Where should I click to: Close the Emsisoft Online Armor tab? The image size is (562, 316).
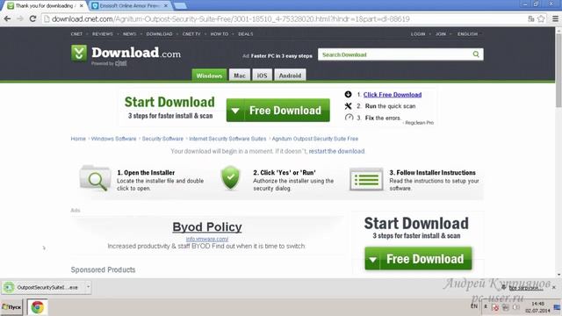pos(166,6)
